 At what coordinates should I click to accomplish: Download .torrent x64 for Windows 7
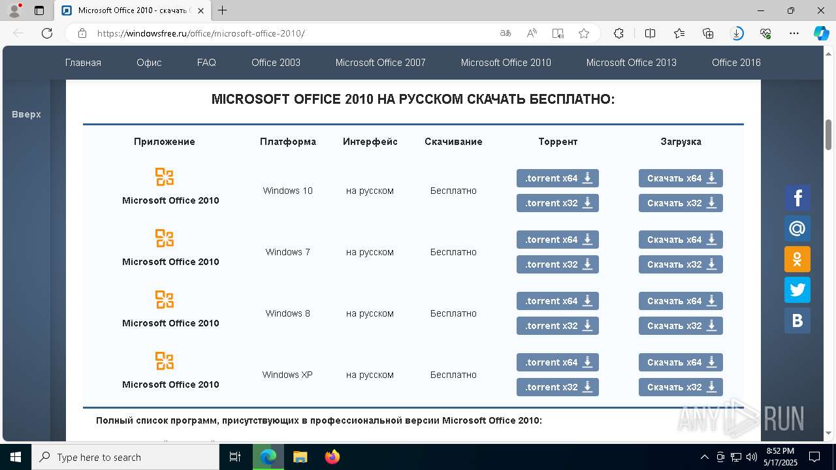click(x=558, y=240)
